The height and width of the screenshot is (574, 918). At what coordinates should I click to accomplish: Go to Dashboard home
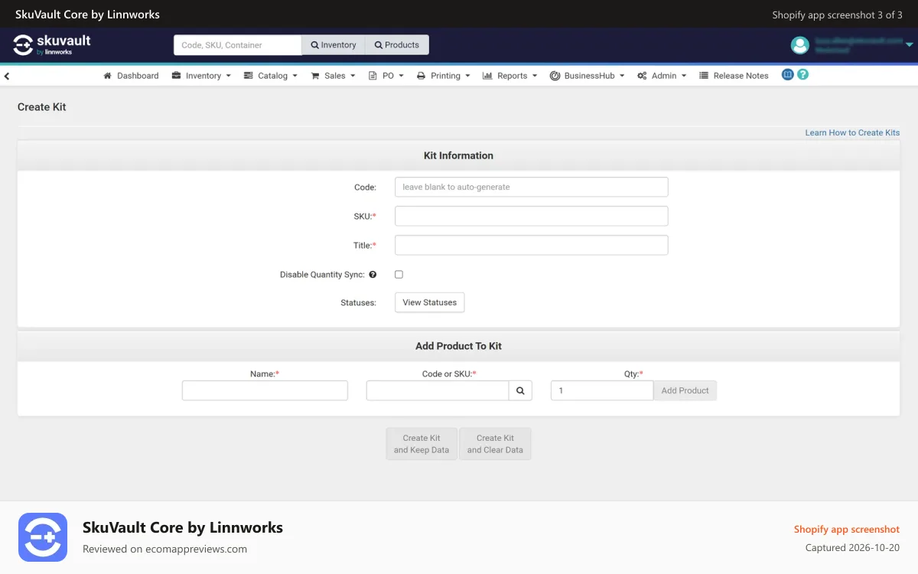[131, 76]
